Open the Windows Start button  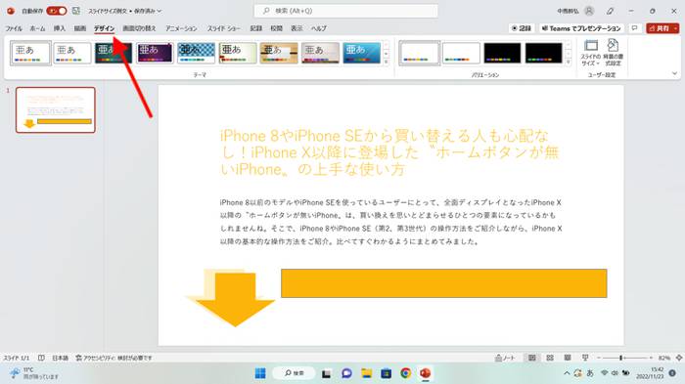click(260, 373)
